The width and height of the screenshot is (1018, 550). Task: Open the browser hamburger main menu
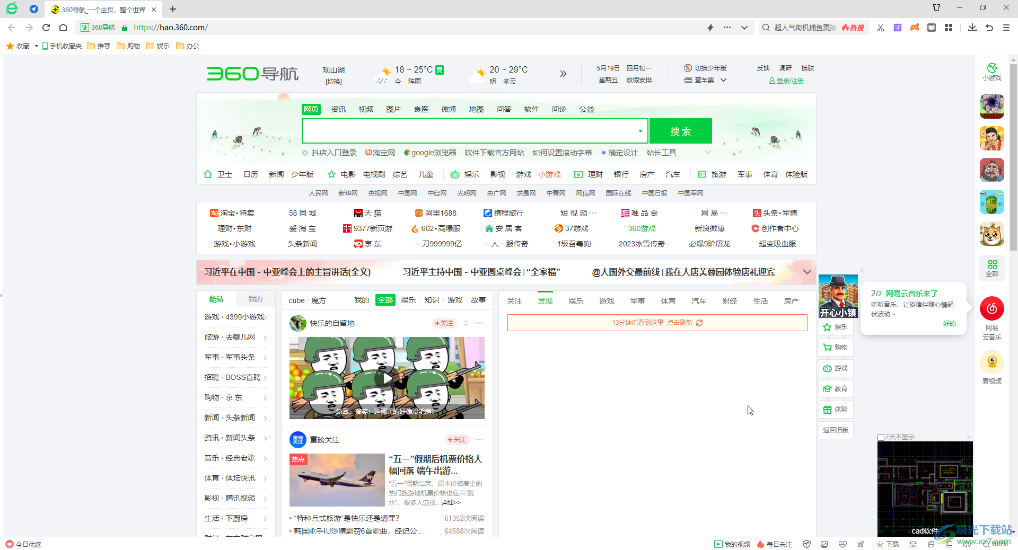coord(1006,28)
